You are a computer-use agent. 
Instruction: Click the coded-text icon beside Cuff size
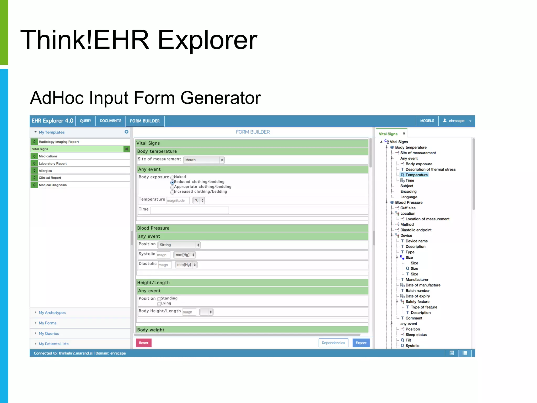pos(397,208)
